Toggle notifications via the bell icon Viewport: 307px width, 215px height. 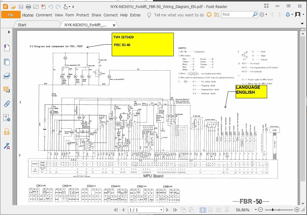coord(288,14)
